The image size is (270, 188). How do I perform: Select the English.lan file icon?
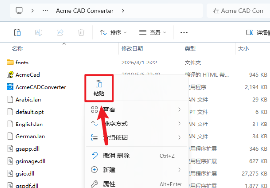10,124
